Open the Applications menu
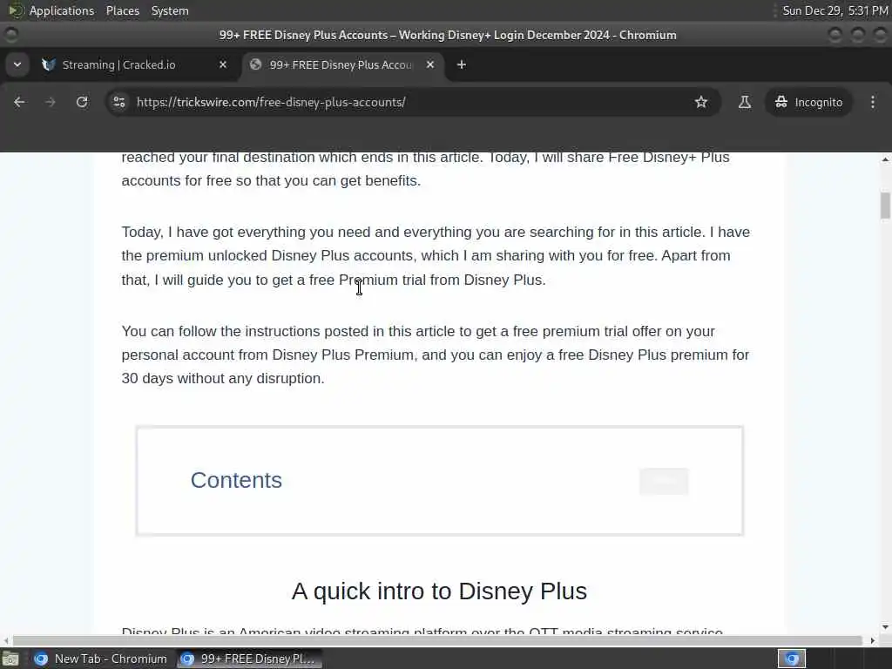 pyautogui.click(x=62, y=10)
